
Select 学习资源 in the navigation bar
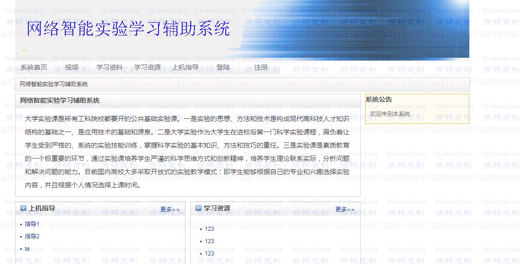click(x=147, y=67)
